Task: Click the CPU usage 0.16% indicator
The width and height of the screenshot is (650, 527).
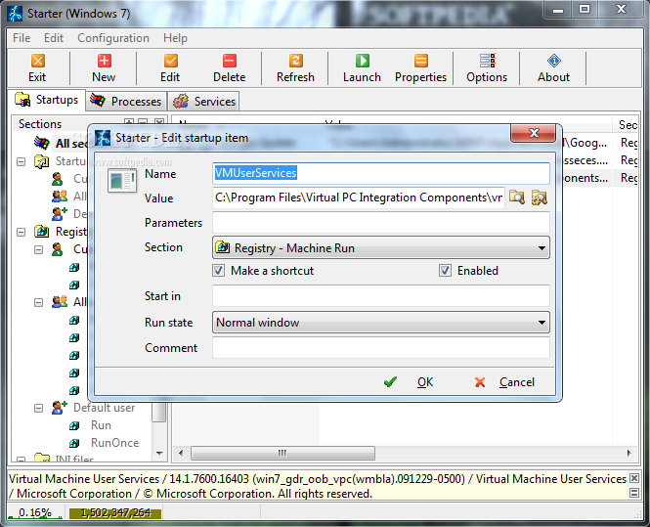Action: coord(35,513)
